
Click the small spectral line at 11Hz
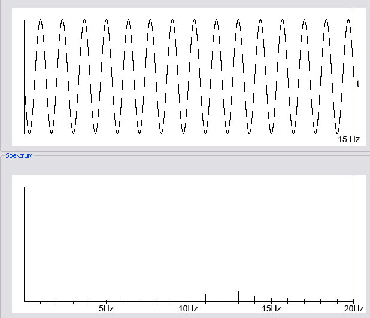click(206, 298)
